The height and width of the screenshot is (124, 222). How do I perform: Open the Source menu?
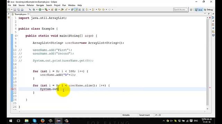pos(22,5)
